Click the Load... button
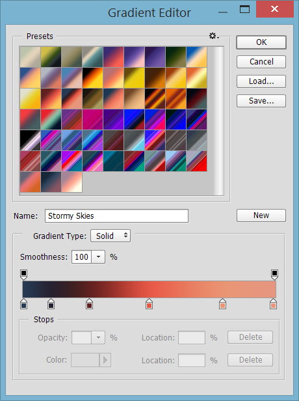This screenshot has width=299, height=401. [261, 81]
